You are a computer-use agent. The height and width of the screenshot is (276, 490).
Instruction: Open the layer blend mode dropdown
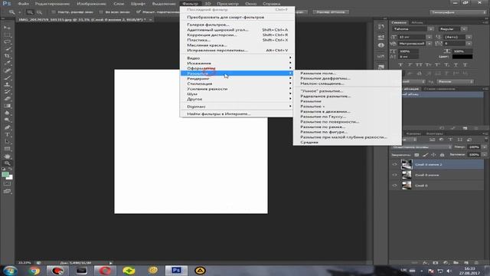422,146
